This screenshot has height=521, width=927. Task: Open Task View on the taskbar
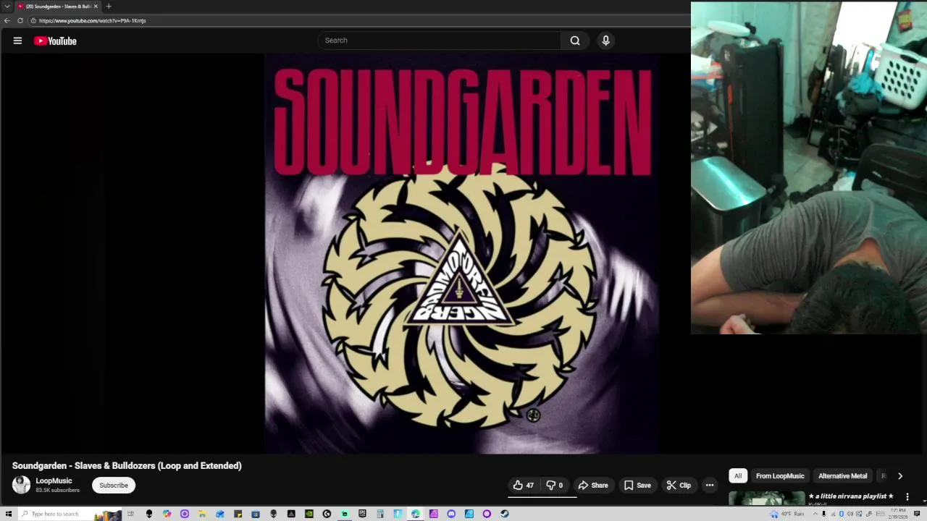coord(130,514)
